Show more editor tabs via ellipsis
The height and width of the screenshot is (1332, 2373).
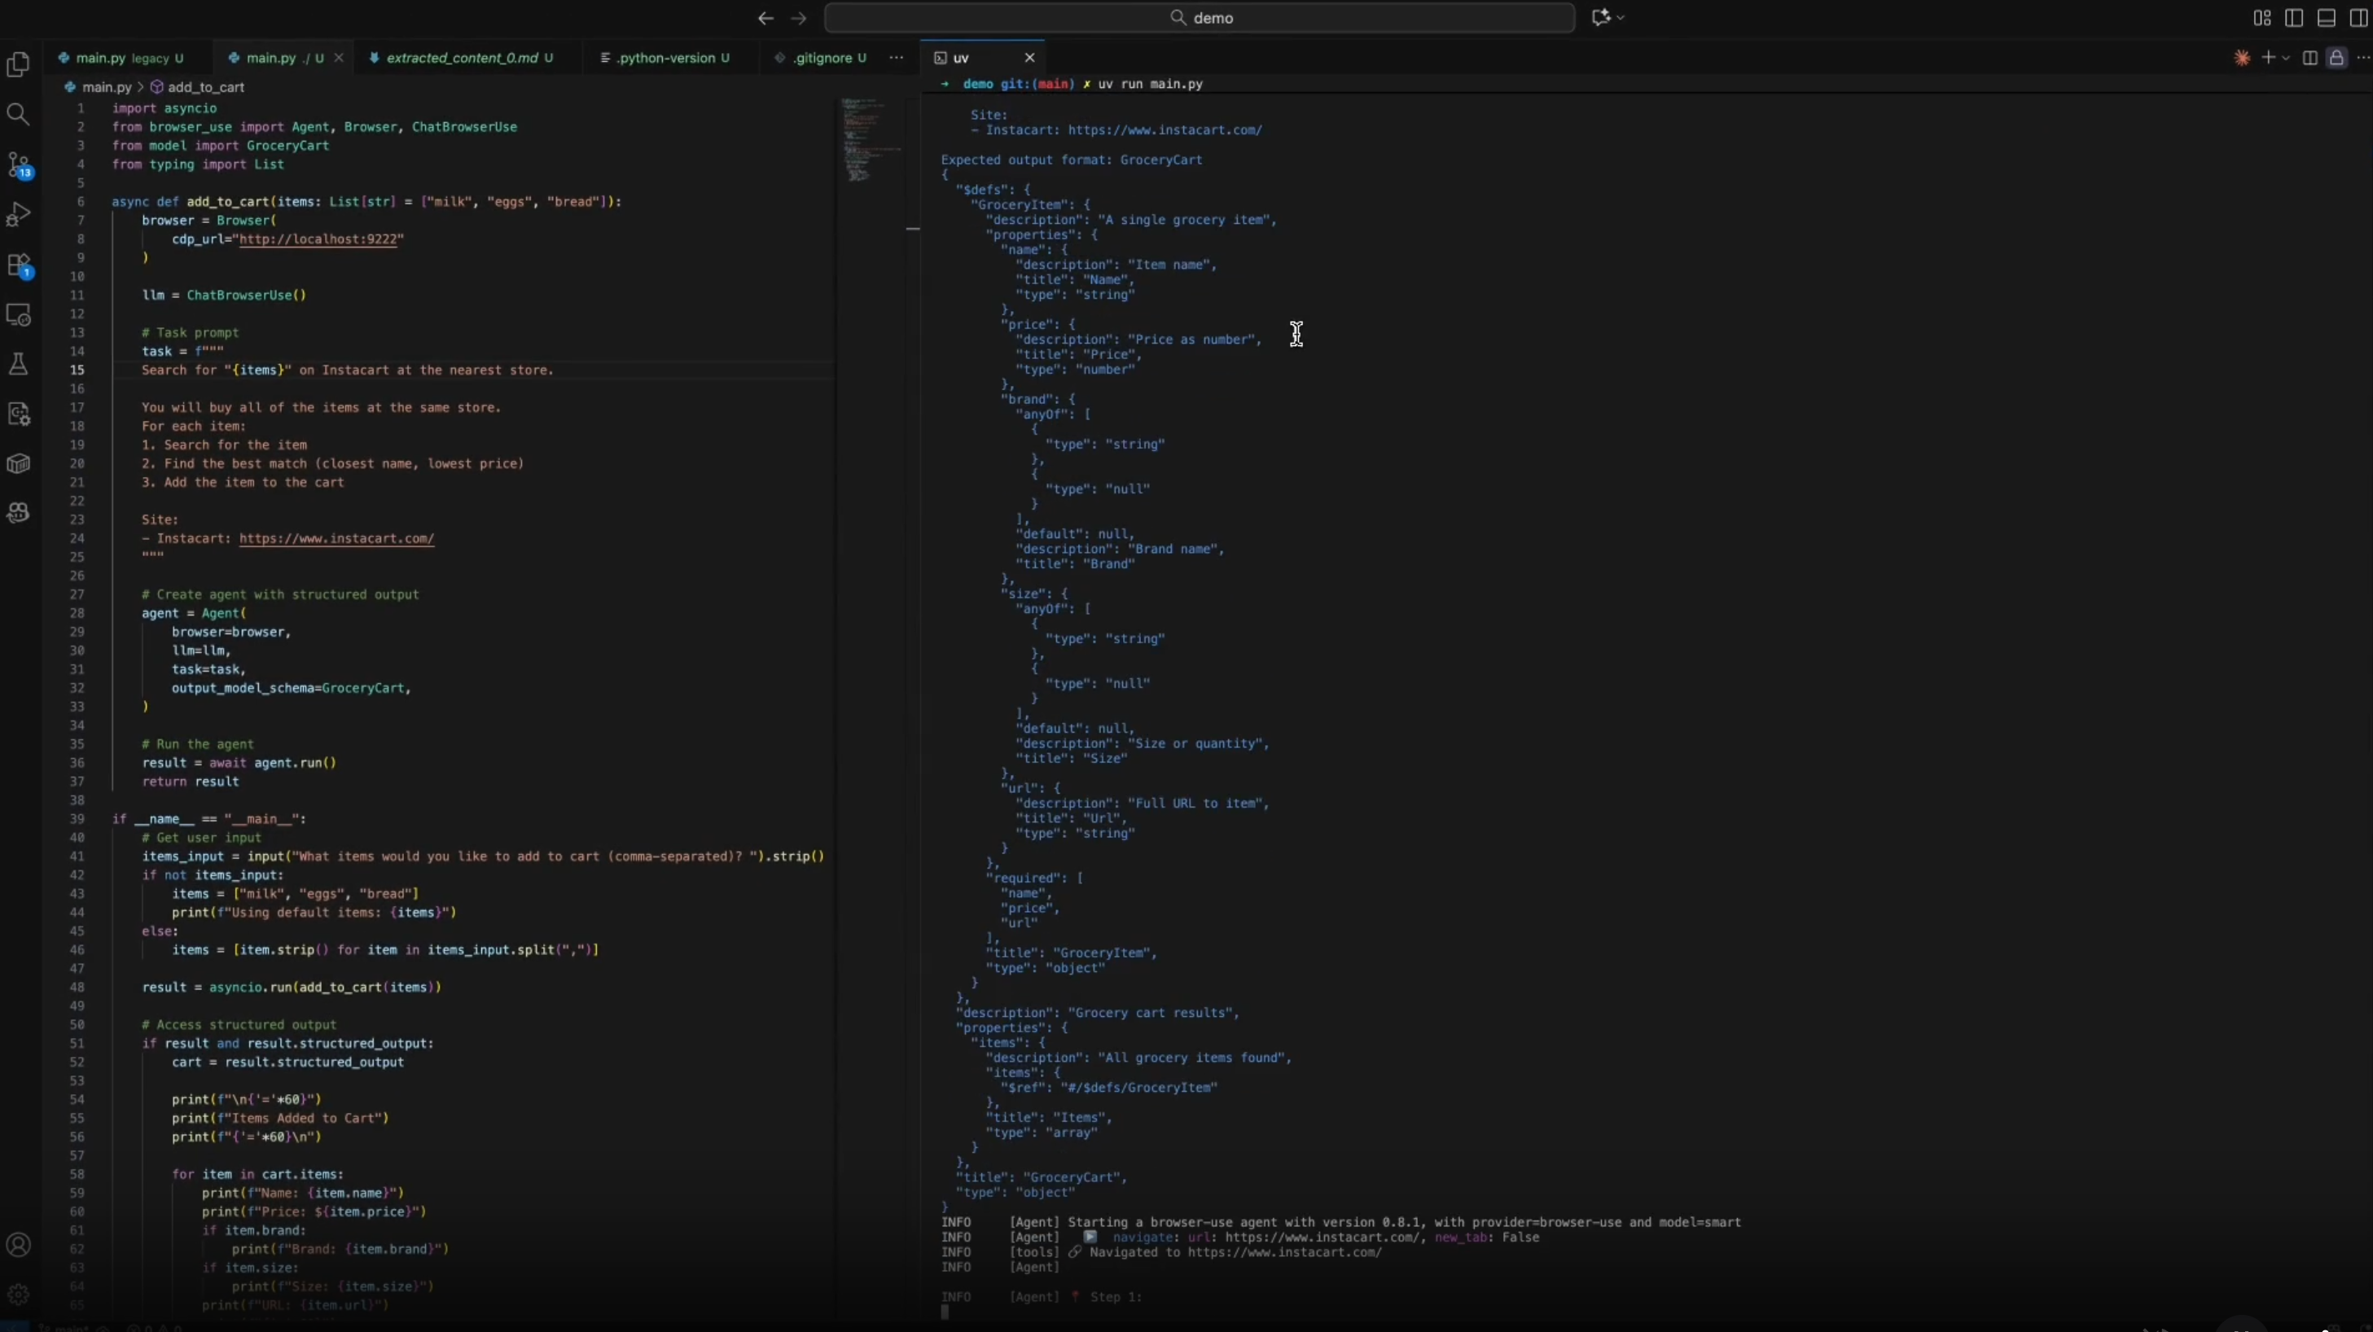896,57
